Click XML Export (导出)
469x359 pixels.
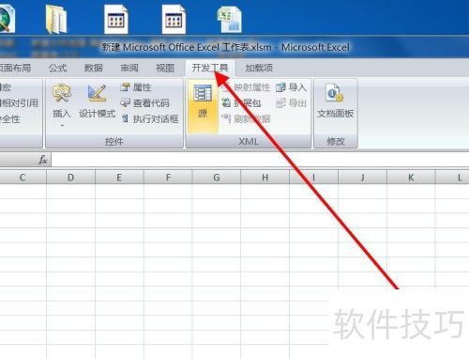click(291, 102)
